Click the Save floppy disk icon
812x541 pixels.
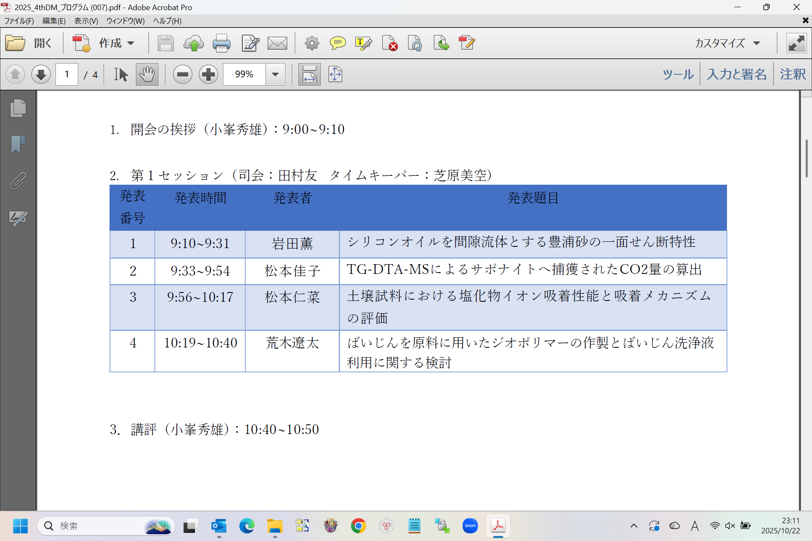(165, 43)
